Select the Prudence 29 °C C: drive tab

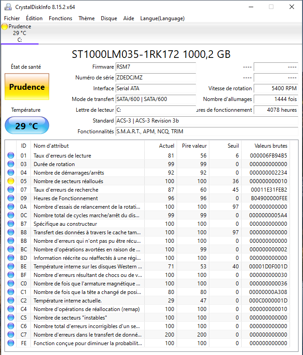coord(19,33)
